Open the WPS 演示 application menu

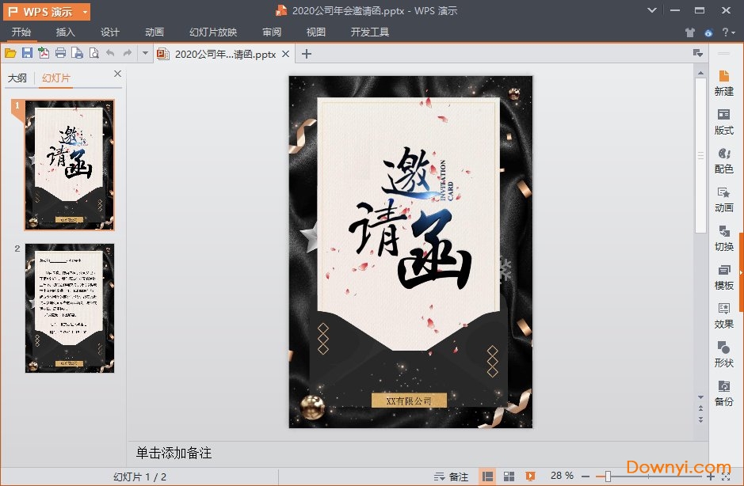(x=38, y=11)
